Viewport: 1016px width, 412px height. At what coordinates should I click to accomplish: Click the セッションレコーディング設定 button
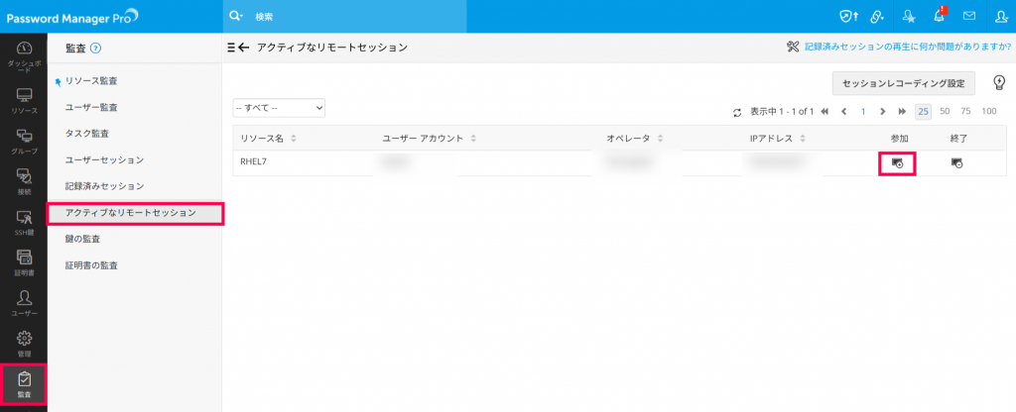point(903,83)
